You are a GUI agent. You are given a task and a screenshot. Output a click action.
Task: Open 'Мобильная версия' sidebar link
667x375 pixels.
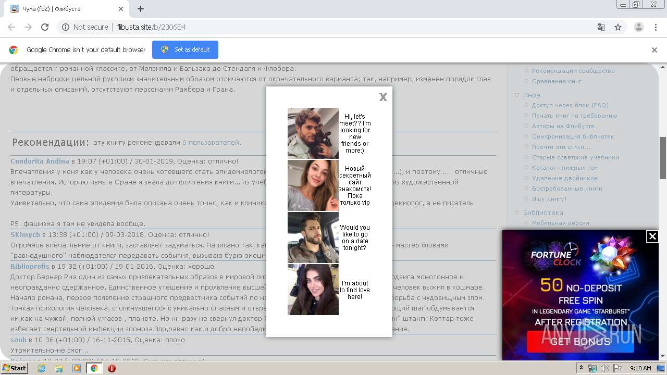(x=560, y=223)
